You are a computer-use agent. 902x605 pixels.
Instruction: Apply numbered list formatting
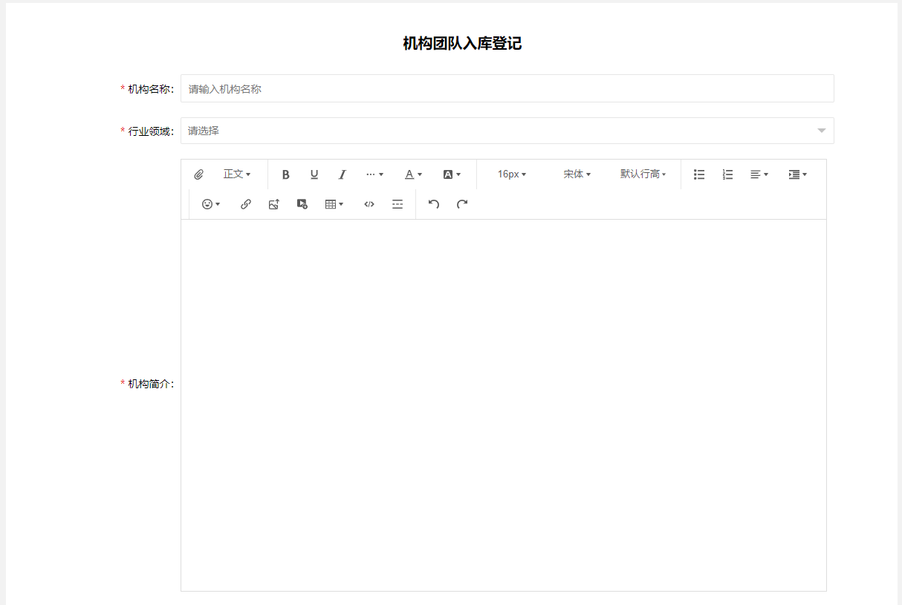coord(727,174)
